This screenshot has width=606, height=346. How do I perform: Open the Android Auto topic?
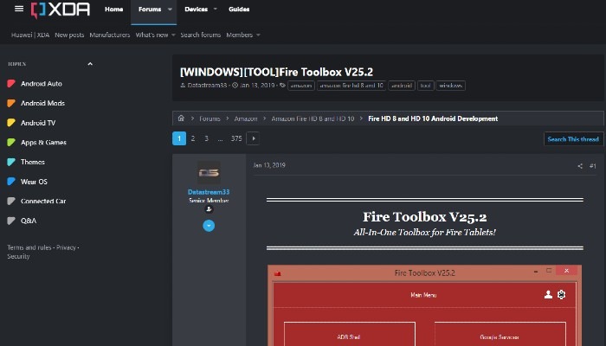[x=42, y=83]
